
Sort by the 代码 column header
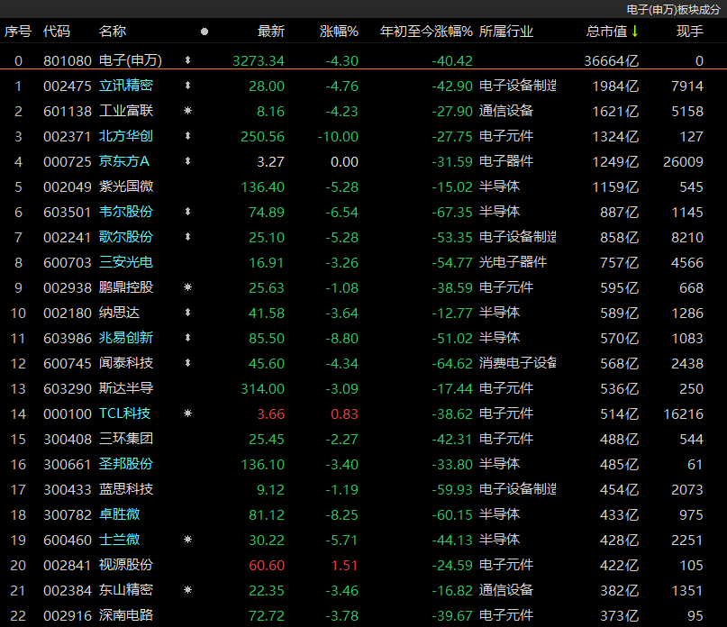point(57,32)
